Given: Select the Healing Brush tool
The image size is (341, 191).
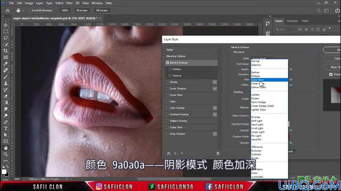Looking at the screenshot, I should tap(5, 70).
